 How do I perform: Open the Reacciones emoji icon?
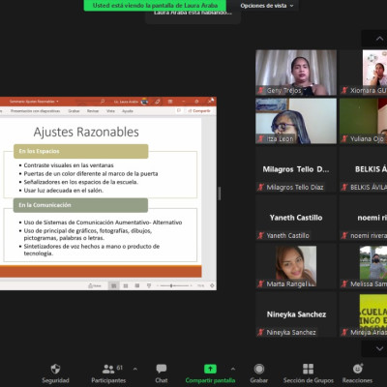(358, 369)
